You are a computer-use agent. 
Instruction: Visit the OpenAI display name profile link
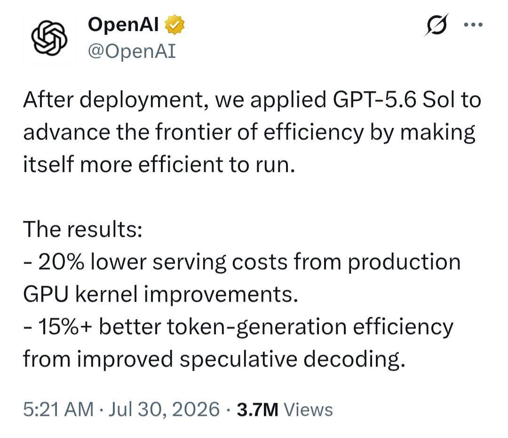point(123,24)
